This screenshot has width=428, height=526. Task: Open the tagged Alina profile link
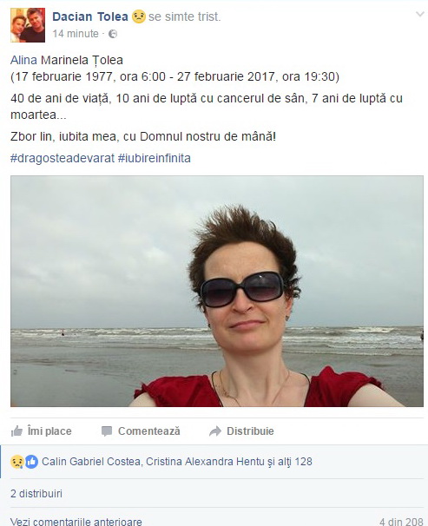(23, 60)
